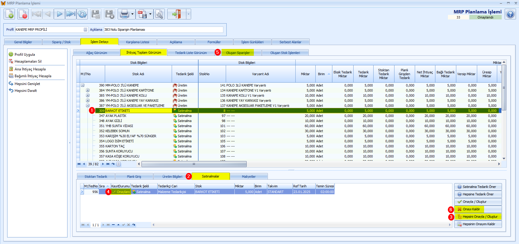
Task: Open the Oluşan Stok İşlemleri tab
Action: click(285, 53)
